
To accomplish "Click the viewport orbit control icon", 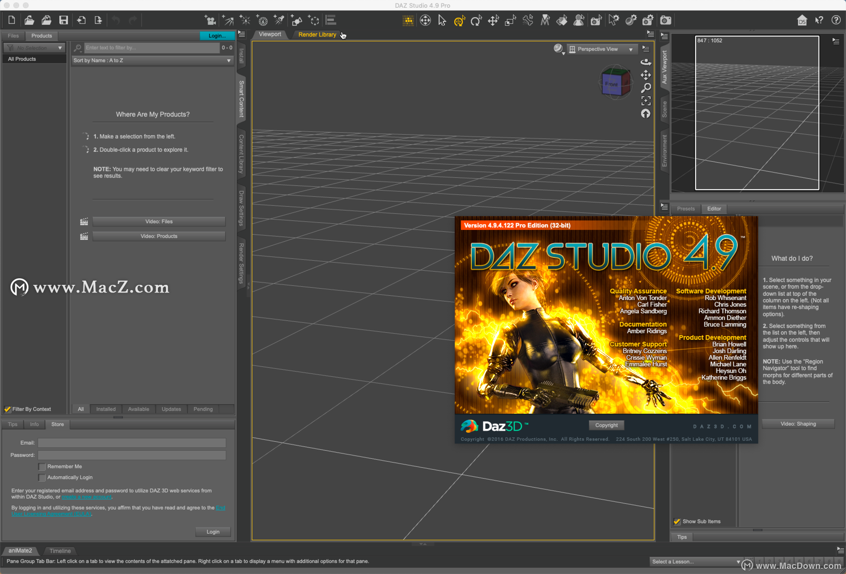I will 646,62.
